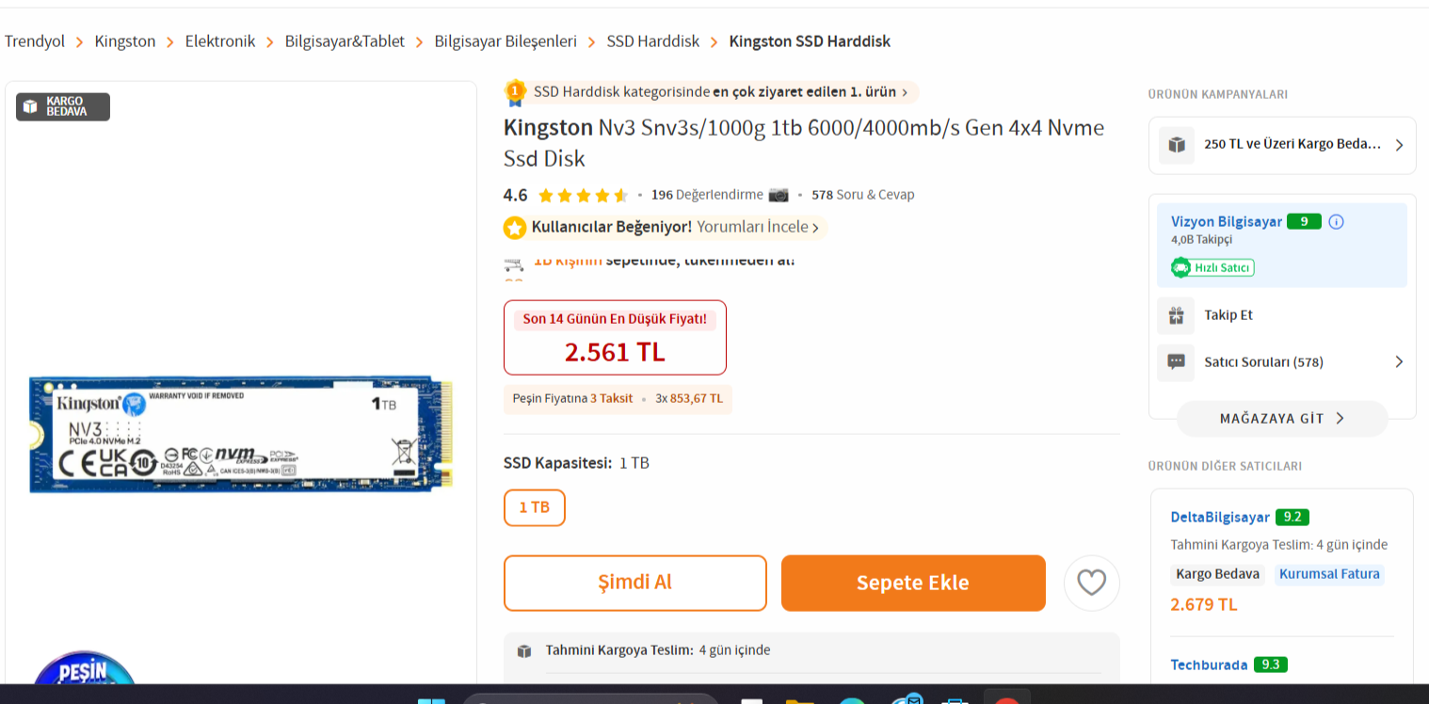Click the chat bubble icon for Satıcı Soruları
This screenshot has width=1429, height=704.
[1176, 362]
